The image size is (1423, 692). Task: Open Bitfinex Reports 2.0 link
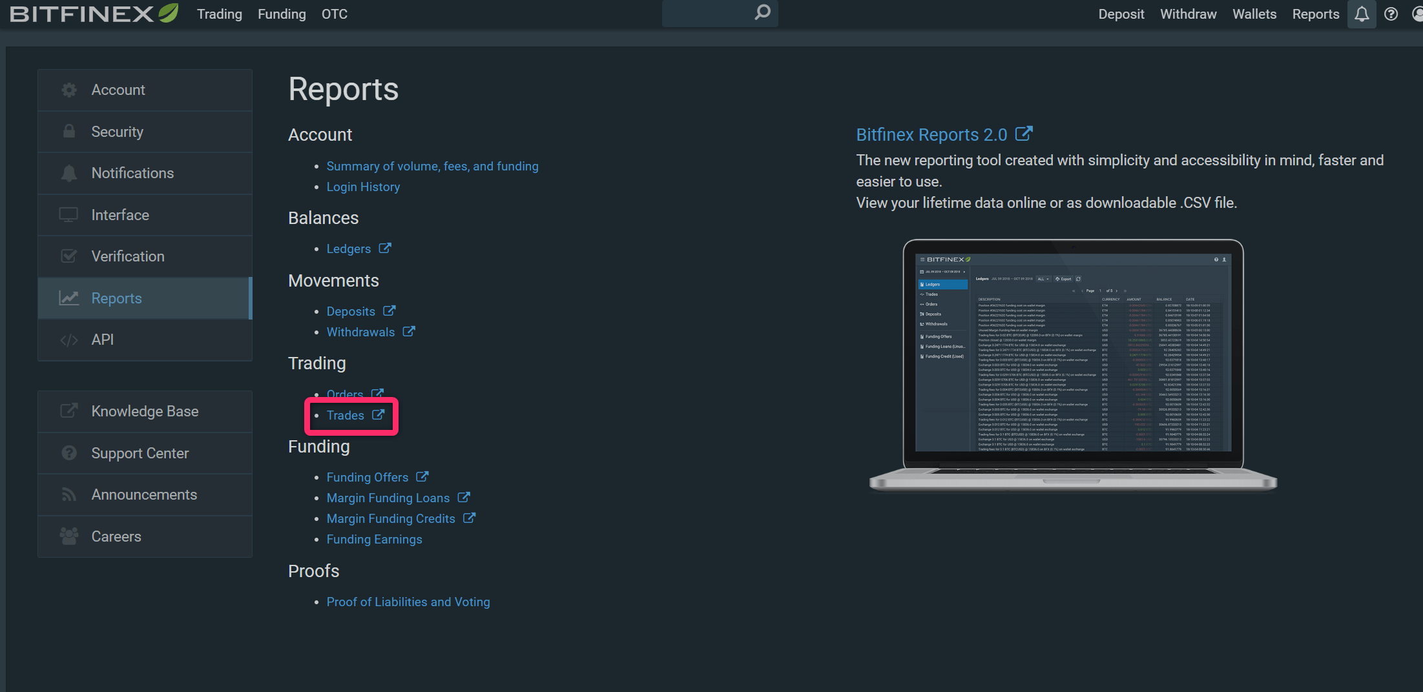(931, 134)
